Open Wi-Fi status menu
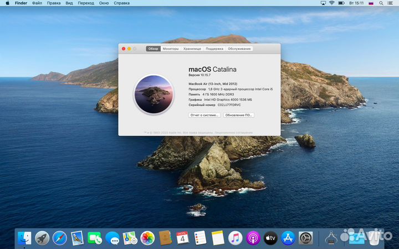The image size is (399, 249). point(331,3)
